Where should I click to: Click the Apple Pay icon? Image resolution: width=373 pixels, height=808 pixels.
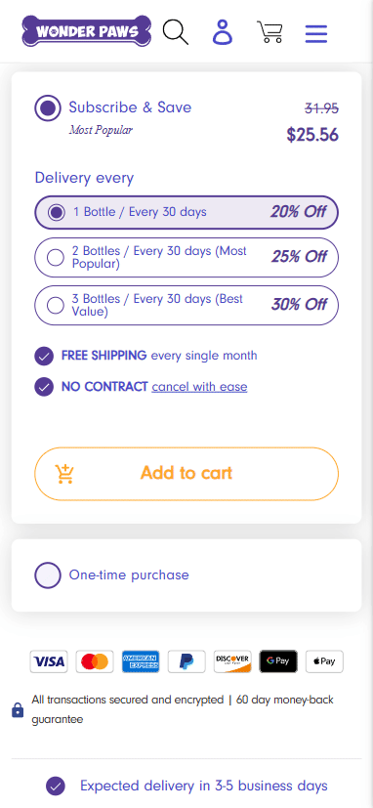click(324, 661)
